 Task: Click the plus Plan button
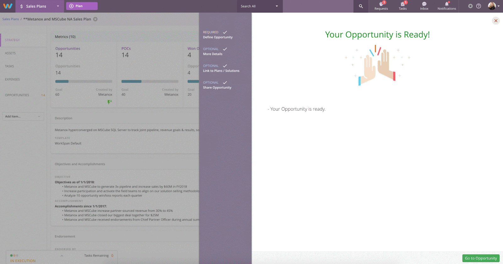[82, 6]
